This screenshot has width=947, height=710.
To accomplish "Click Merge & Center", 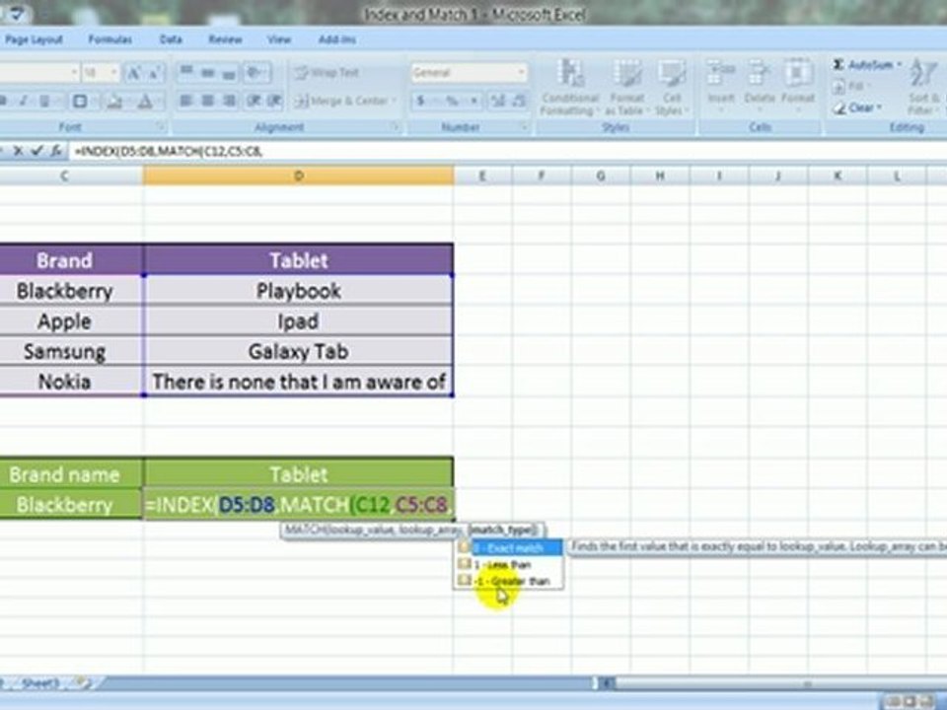I will point(344,101).
